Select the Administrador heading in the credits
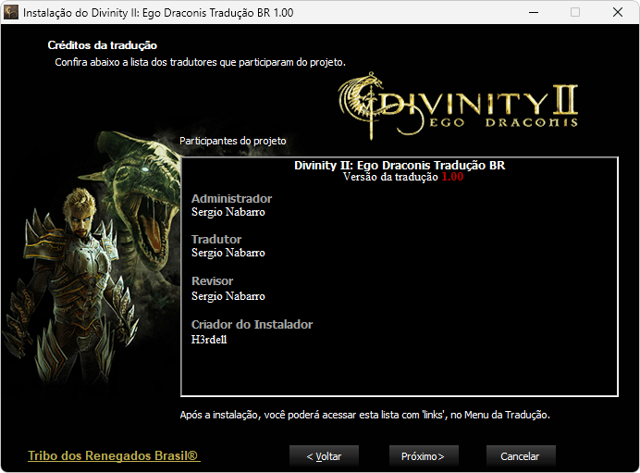The height and width of the screenshot is (473, 640). coord(231,199)
